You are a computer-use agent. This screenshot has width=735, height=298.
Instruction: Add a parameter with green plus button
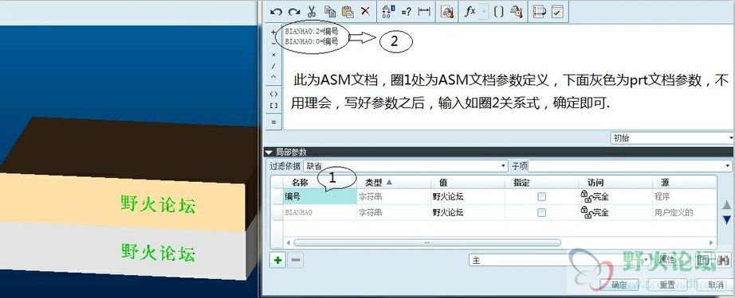(277, 260)
